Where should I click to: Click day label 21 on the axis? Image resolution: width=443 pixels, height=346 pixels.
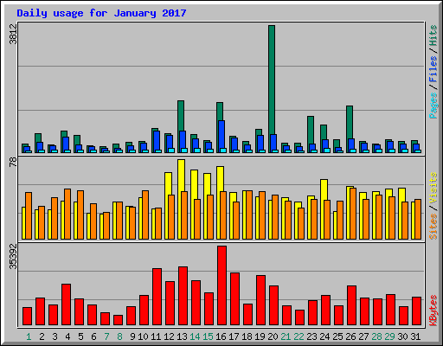point(286,336)
